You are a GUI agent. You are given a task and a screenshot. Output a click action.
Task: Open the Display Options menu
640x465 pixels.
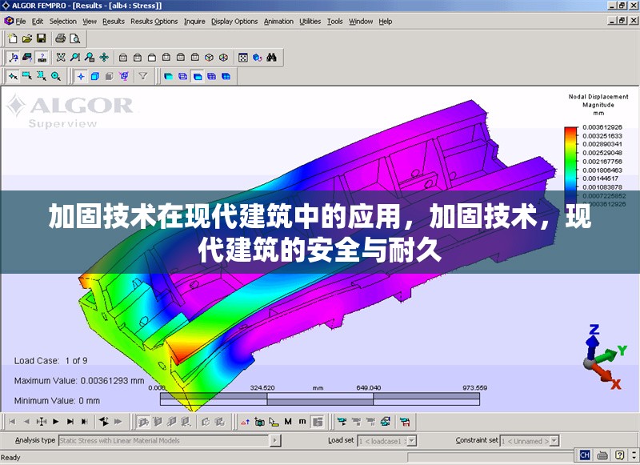click(x=234, y=22)
